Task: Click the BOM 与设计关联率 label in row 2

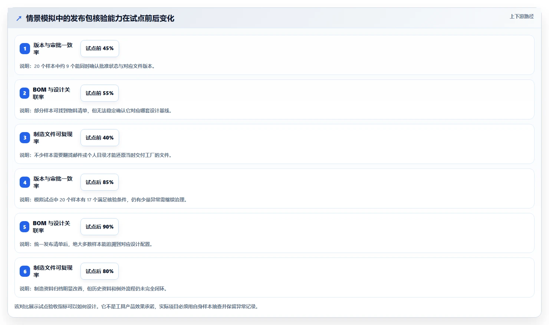Action: coord(52,93)
